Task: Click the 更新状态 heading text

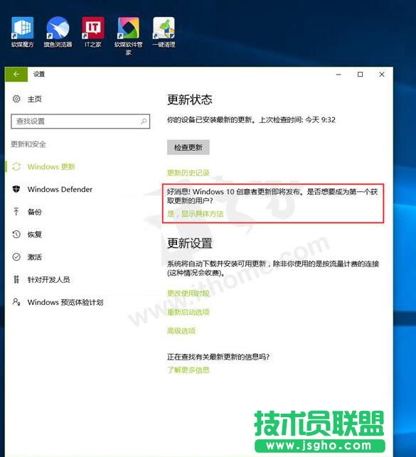Action: tap(189, 100)
